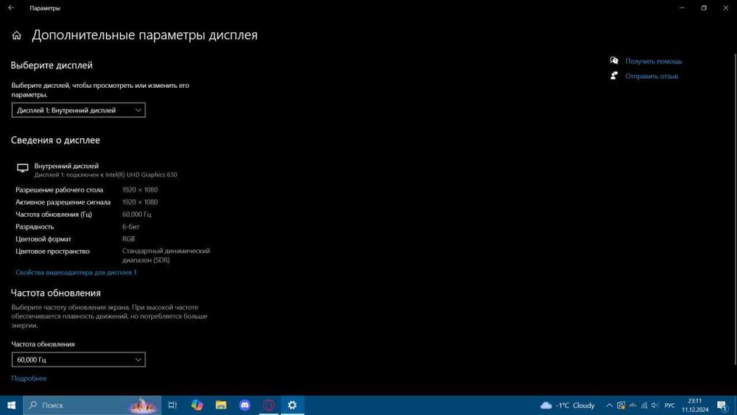Viewport: 737px width, 415px height.
Task: Click the Цветовое пространство label
Action: click(x=52, y=251)
